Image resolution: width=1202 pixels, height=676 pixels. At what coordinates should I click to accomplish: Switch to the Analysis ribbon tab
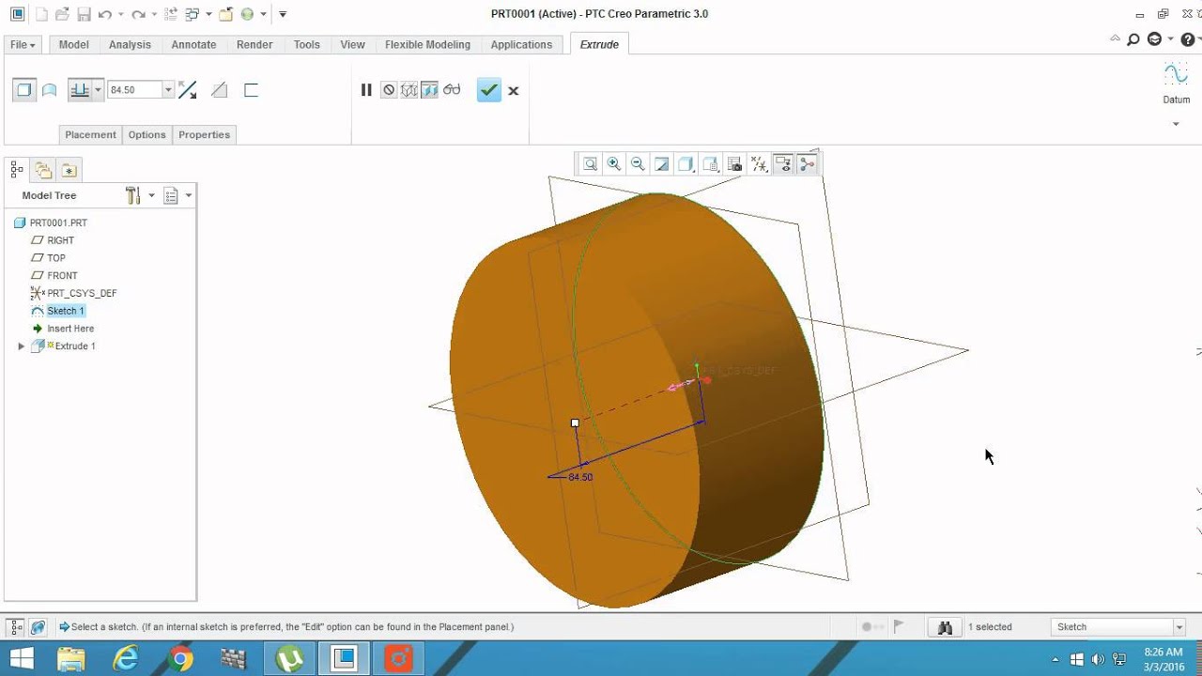pos(130,44)
